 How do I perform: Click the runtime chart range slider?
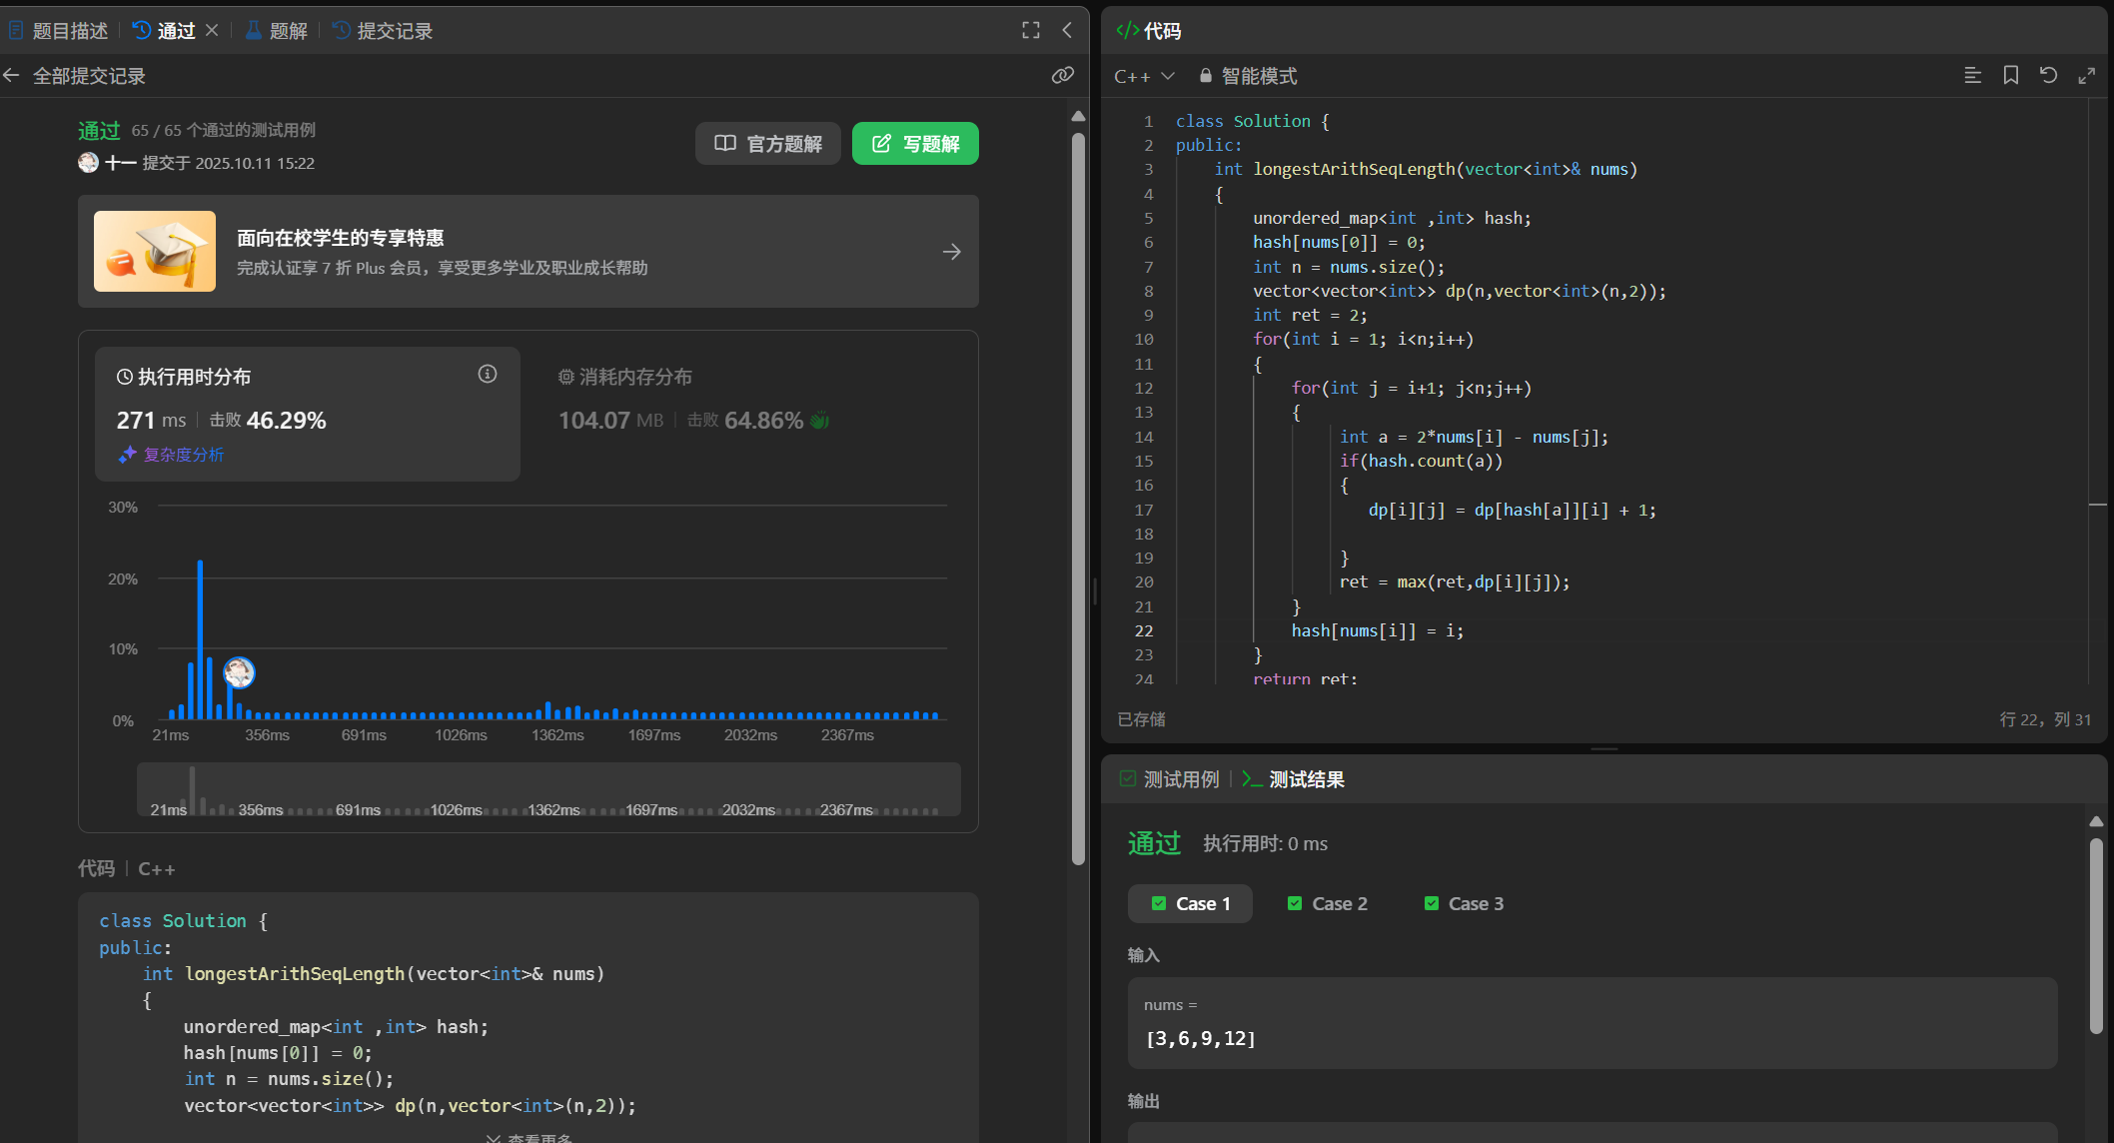click(548, 790)
